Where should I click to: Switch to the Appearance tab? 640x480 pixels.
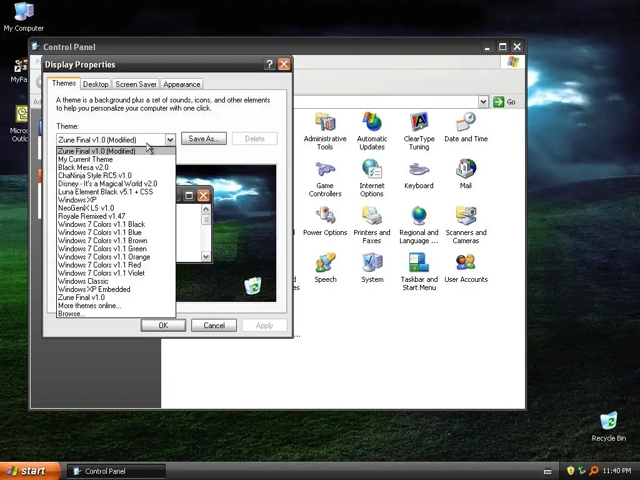pyautogui.click(x=182, y=84)
